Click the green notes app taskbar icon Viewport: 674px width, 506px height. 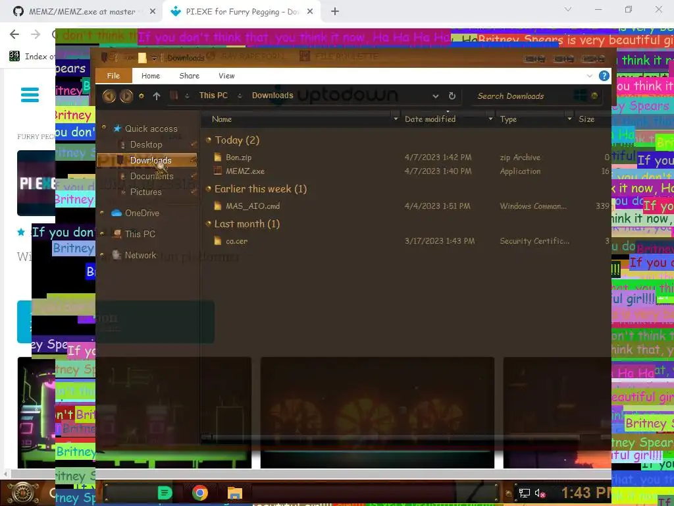tap(165, 493)
